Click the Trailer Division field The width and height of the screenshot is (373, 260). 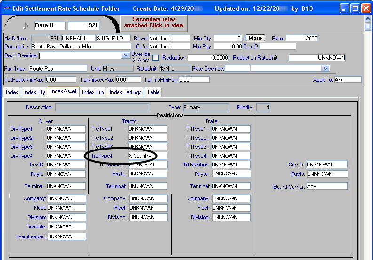click(231, 217)
